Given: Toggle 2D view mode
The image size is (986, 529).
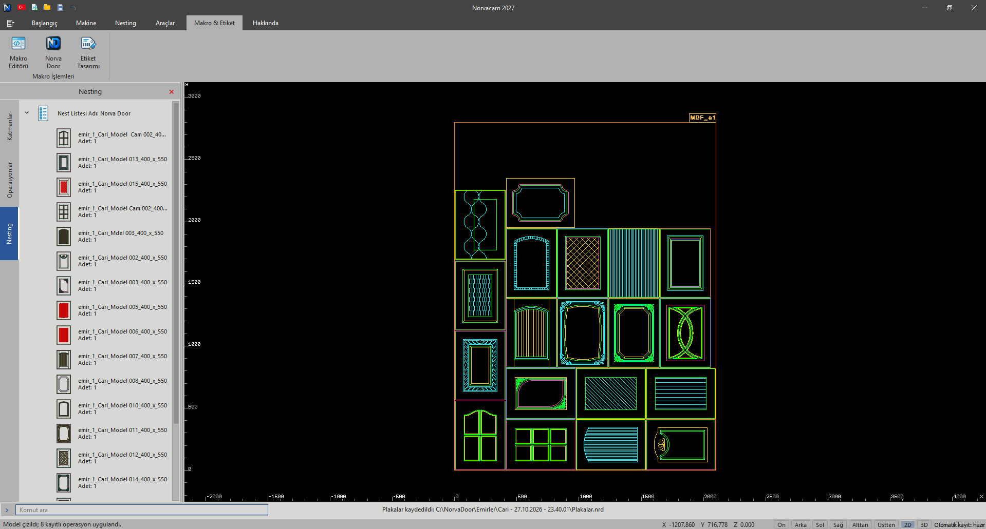Looking at the screenshot, I should 908,524.
